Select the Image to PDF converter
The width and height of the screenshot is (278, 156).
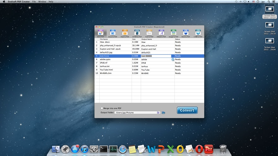[x=173, y=33]
